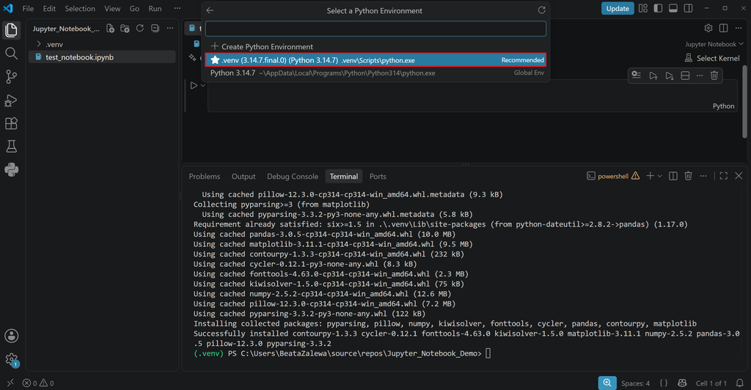Select global Python 3.14.7 environment
The width and height of the screenshot is (751, 390).
pyautogui.click(x=375, y=73)
